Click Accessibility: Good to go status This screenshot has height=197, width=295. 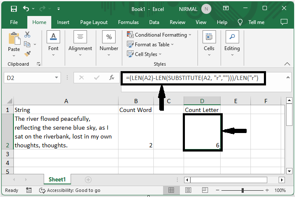(x=70, y=190)
